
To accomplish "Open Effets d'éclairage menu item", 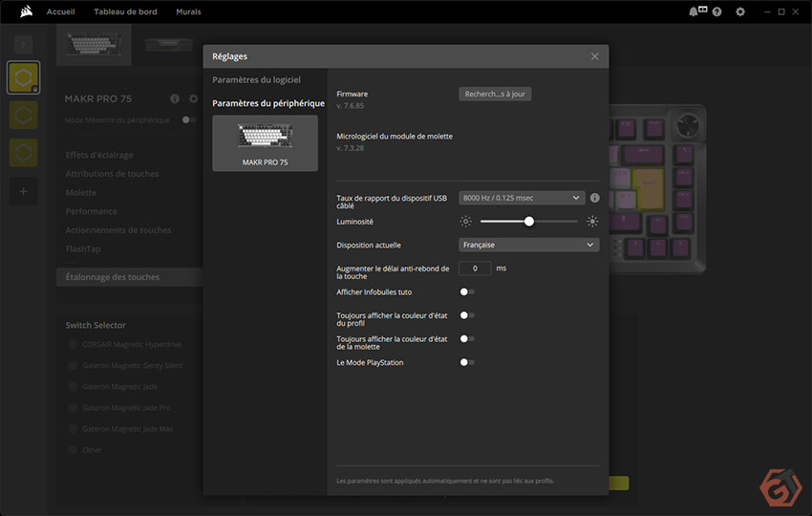I will pos(99,155).
